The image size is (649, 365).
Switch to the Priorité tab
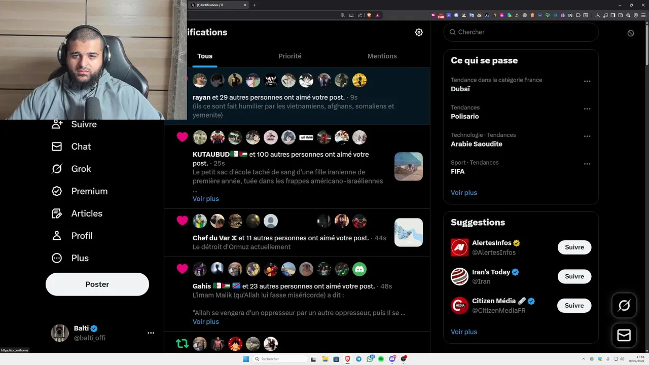point(290,56)
